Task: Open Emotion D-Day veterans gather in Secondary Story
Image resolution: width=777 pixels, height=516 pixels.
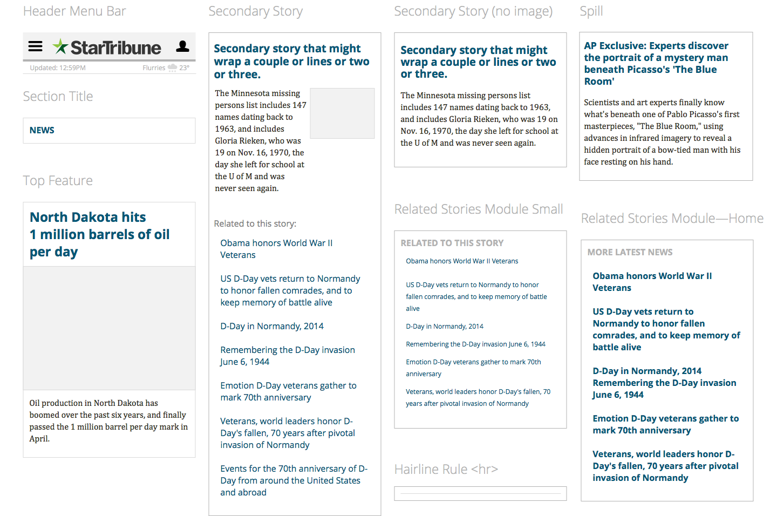Action: (x=288, y=391)
